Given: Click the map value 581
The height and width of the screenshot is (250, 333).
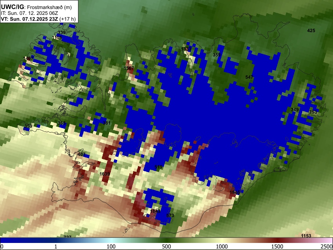Looking at the screenshot, I should 107,123.
